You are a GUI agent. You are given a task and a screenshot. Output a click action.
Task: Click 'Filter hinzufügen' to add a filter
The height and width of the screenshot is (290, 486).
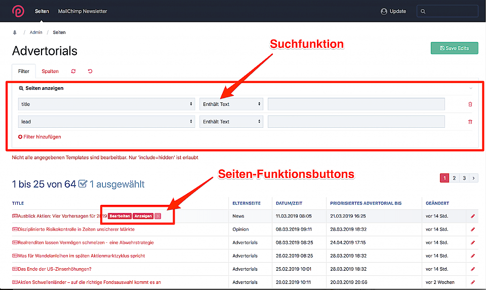[x=39, y=137]
